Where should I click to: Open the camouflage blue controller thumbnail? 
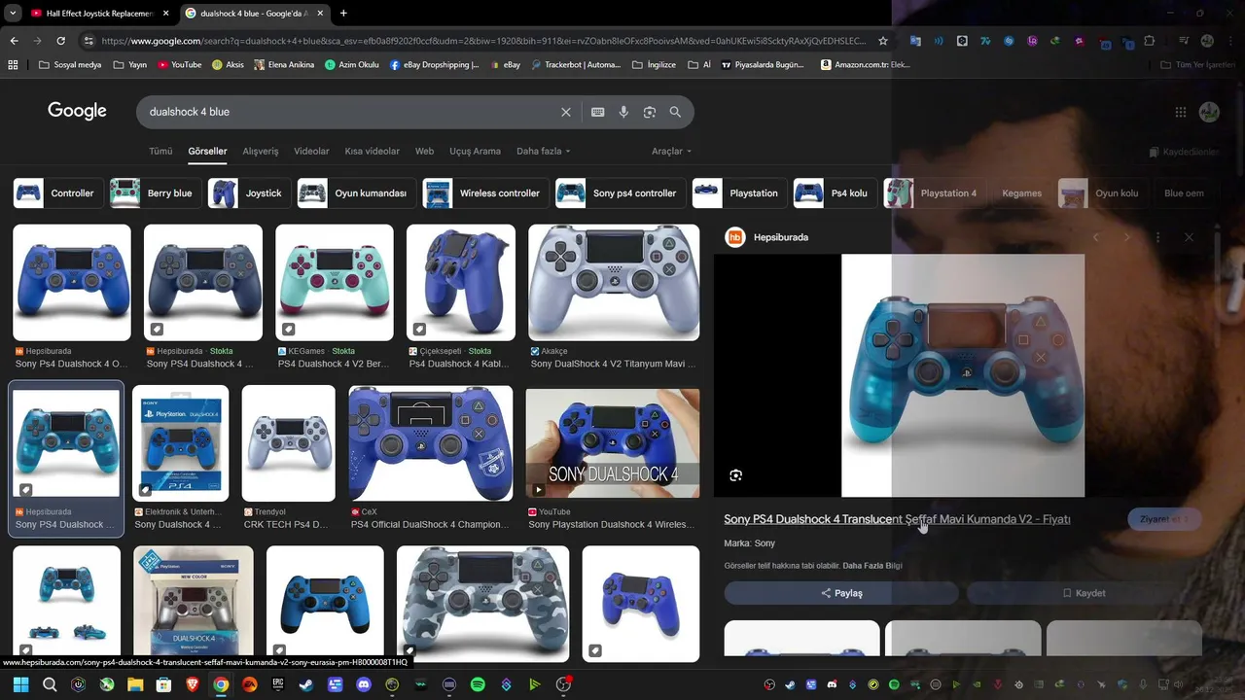(482, 604)
